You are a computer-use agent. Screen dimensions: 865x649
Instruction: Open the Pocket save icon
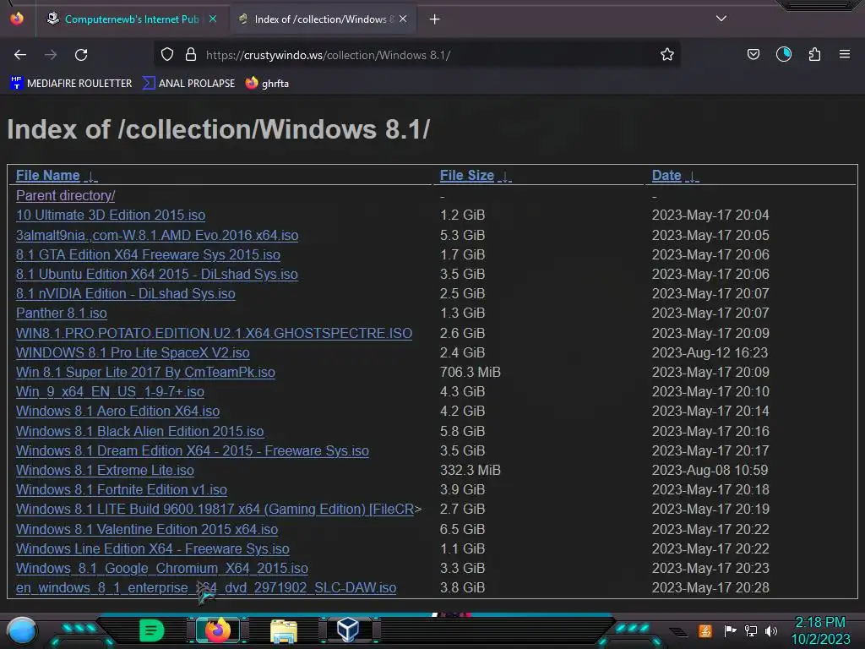753,55
